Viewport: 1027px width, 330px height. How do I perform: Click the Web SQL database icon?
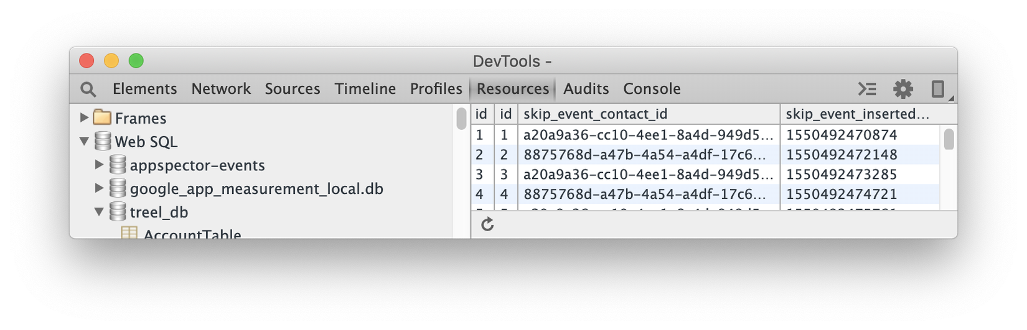pos(103,141)
